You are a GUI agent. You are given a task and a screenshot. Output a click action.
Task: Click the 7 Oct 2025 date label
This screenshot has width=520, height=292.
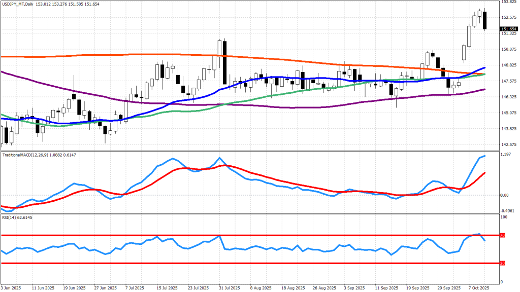coord(477,287)
